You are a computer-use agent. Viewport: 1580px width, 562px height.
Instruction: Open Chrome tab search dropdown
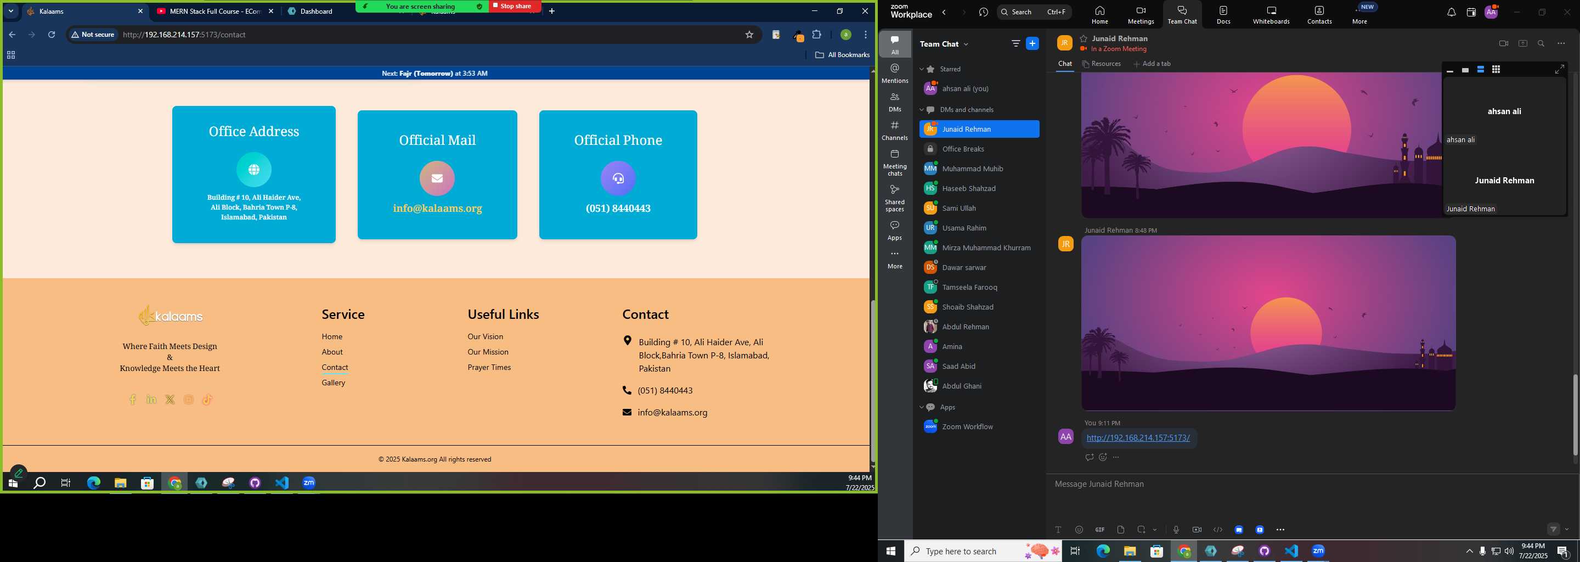point(10,11)
